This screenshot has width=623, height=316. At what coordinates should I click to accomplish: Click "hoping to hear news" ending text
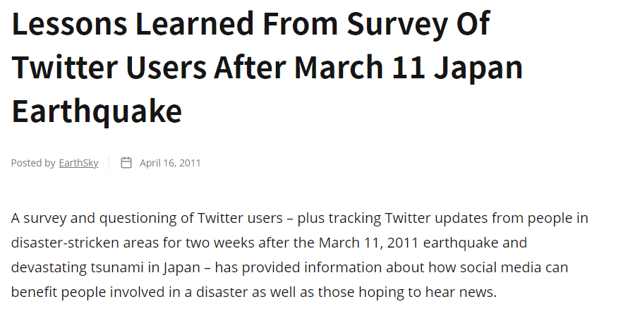[438, 293]
